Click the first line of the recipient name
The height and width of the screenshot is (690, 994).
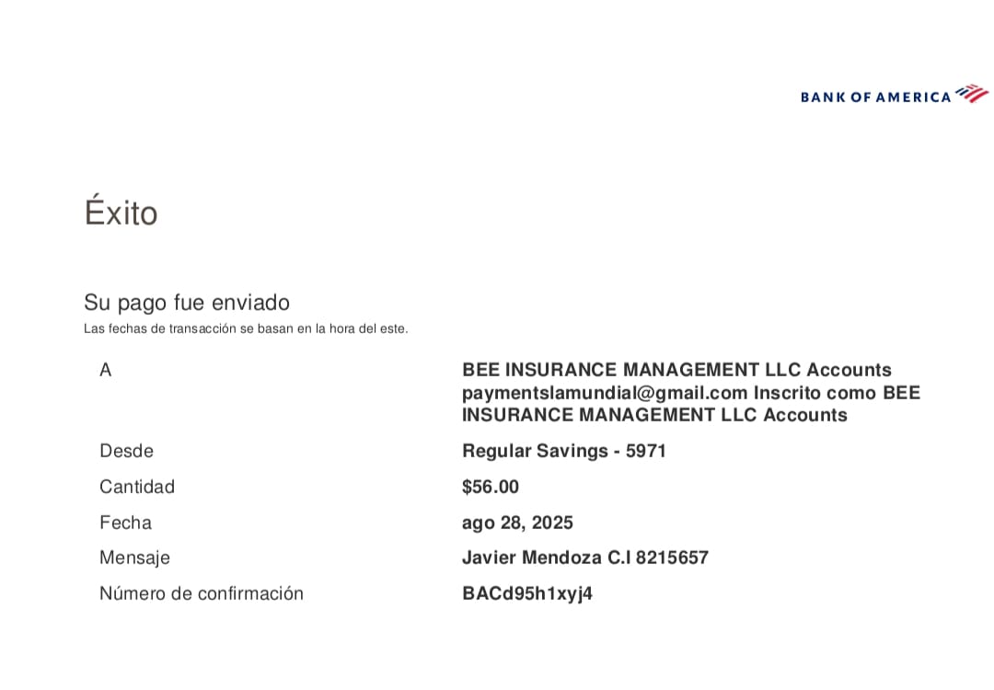[x=676, y=370]
